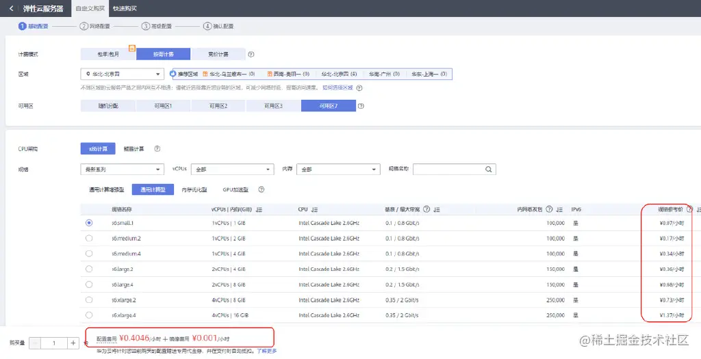
Task: Click help icon in 基准/最大带宽 header
Action: [426, 209]
